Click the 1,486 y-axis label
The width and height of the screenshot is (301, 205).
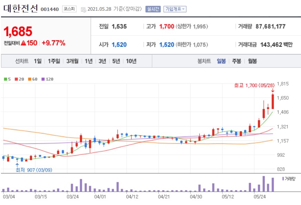(283, 112)
